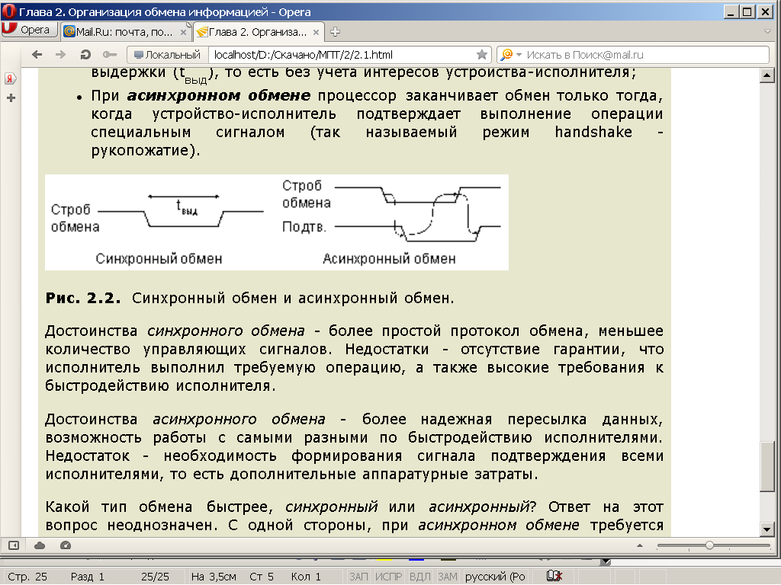Open a new tab with plus button

[x=336, y=32]
